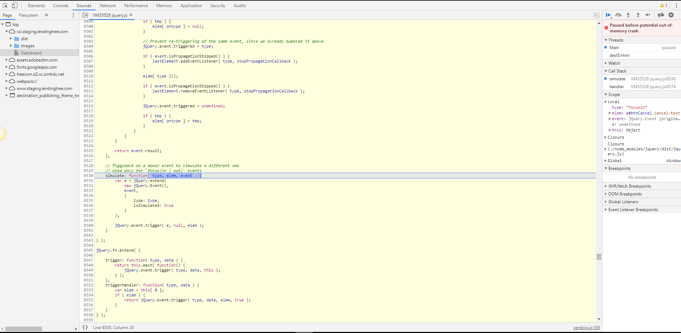Select the Filesystem navigator tab

tap(28, 15)
